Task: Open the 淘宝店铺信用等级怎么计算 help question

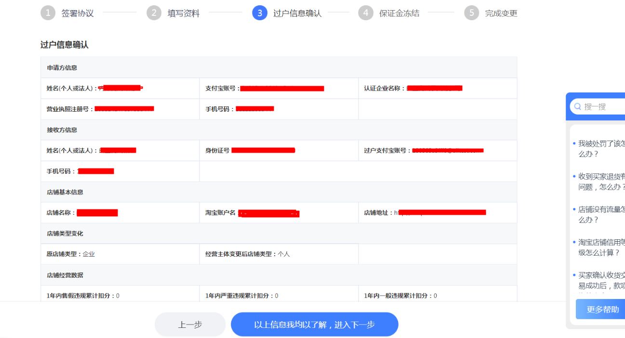Action: (x=601, y=247)
